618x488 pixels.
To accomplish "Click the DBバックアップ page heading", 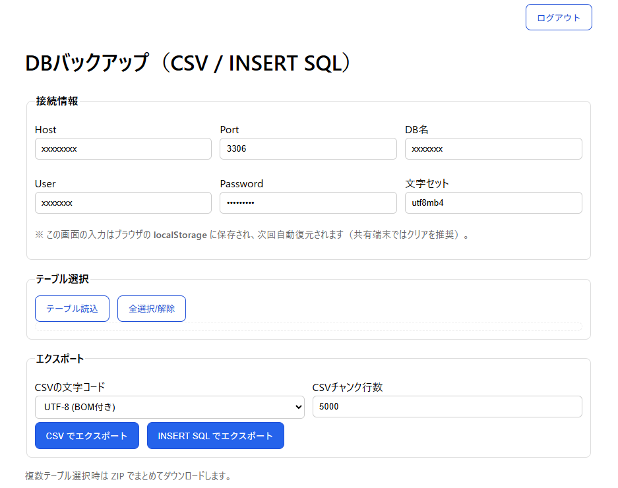I will (x=188, y=63).
